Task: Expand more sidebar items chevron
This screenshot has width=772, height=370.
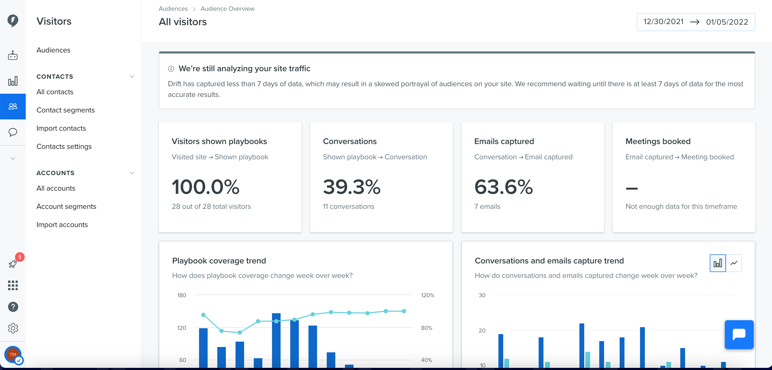Action: click(x=13, y=158)
